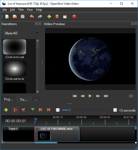The image size is (138, 150).
Task: Click the horizontal timeline scrollbar
Action: pyautogui.click(x=46, y=143)
